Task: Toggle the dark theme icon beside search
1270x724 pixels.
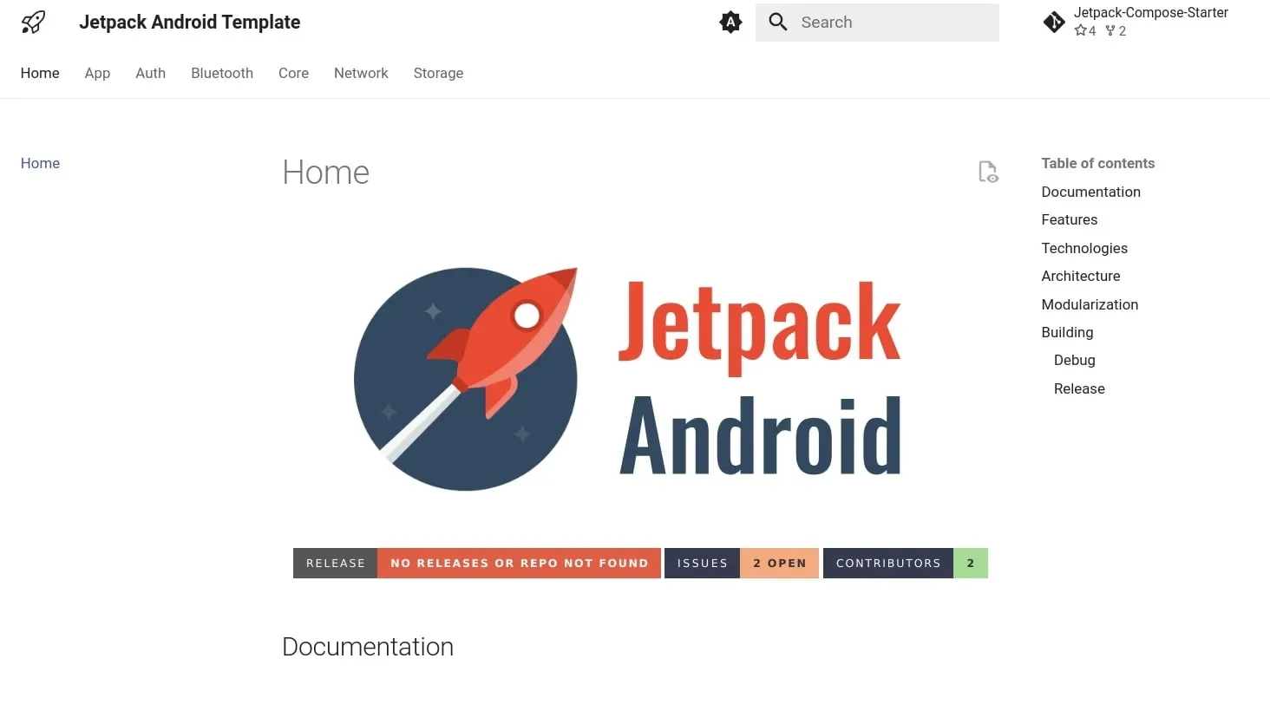Action: tap(730, 23)
